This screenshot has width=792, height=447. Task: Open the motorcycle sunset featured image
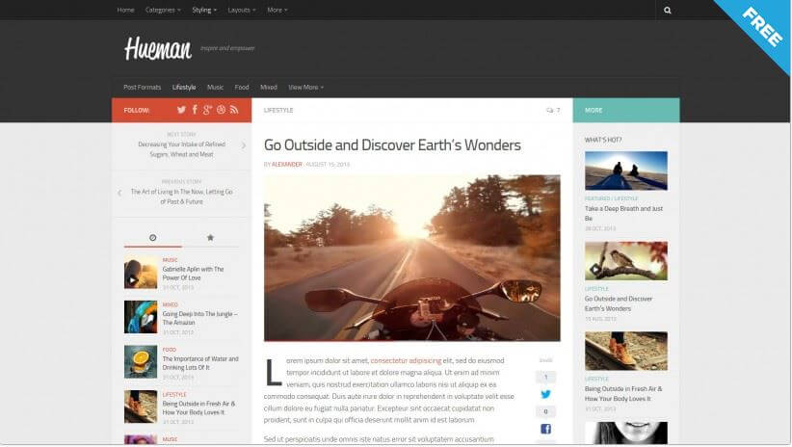coord(411,257)
